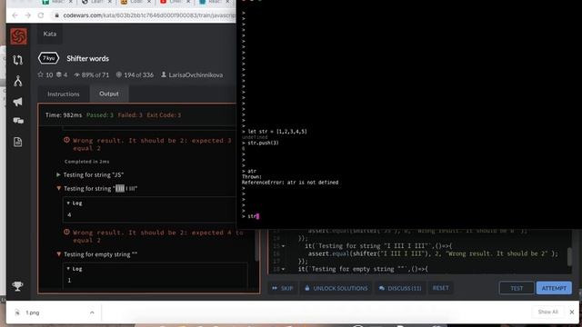
Task: Click the Skip button
Action: point(283,288)
